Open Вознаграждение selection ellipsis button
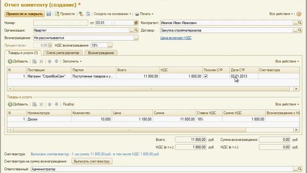The height and width of the screenshot is (173, 307). (x=136, y=38)
